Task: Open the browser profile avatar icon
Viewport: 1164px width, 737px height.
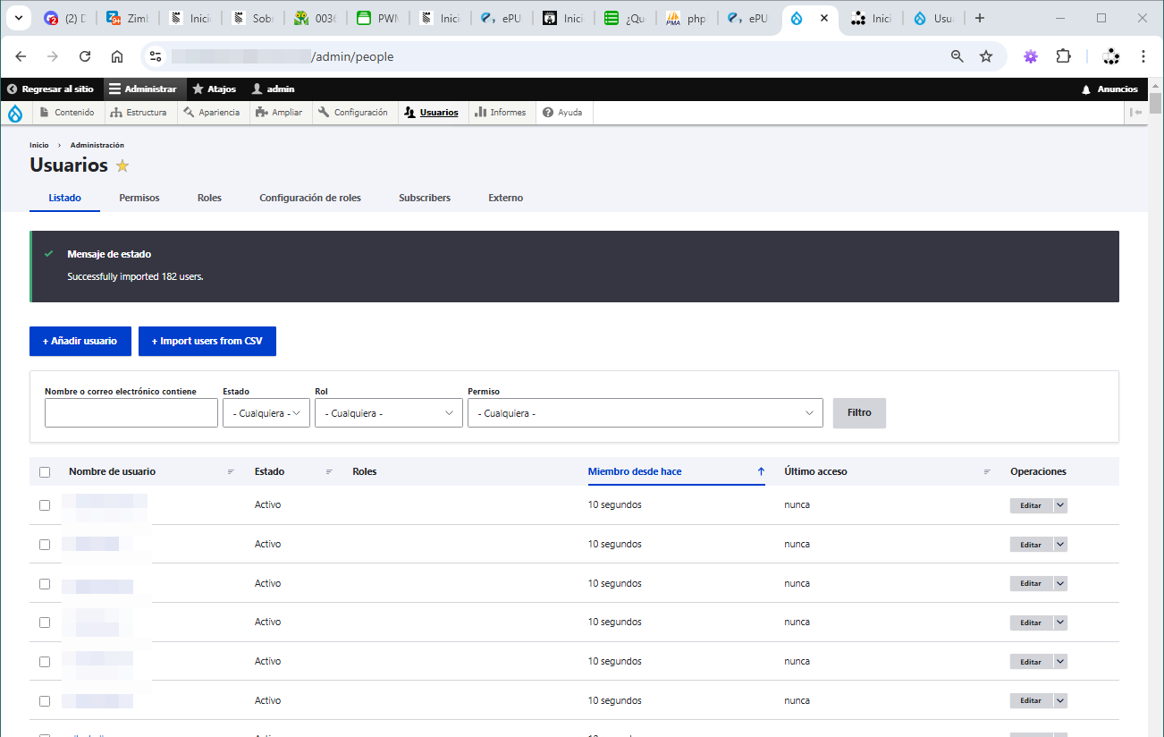Action: [x=1111, y=56]
